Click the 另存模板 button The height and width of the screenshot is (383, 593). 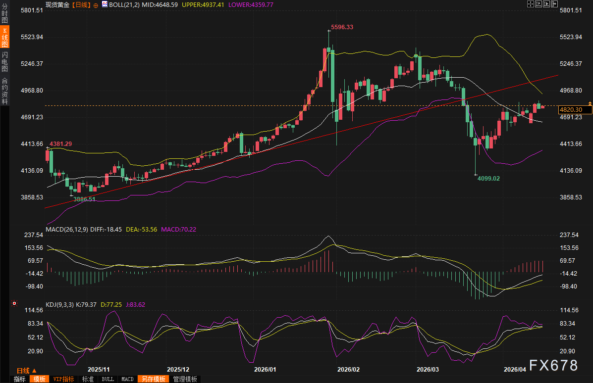point(153,379)
